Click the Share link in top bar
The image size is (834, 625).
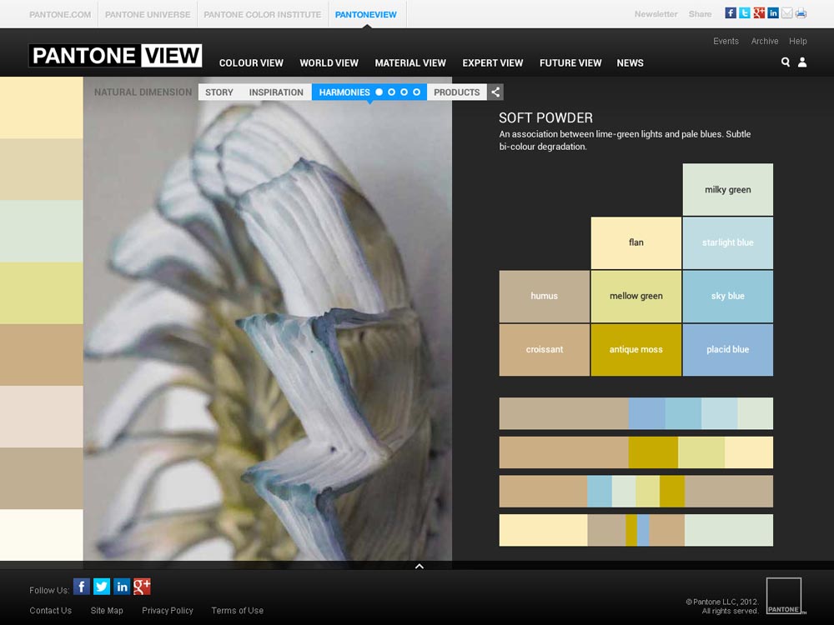[700, 14]
